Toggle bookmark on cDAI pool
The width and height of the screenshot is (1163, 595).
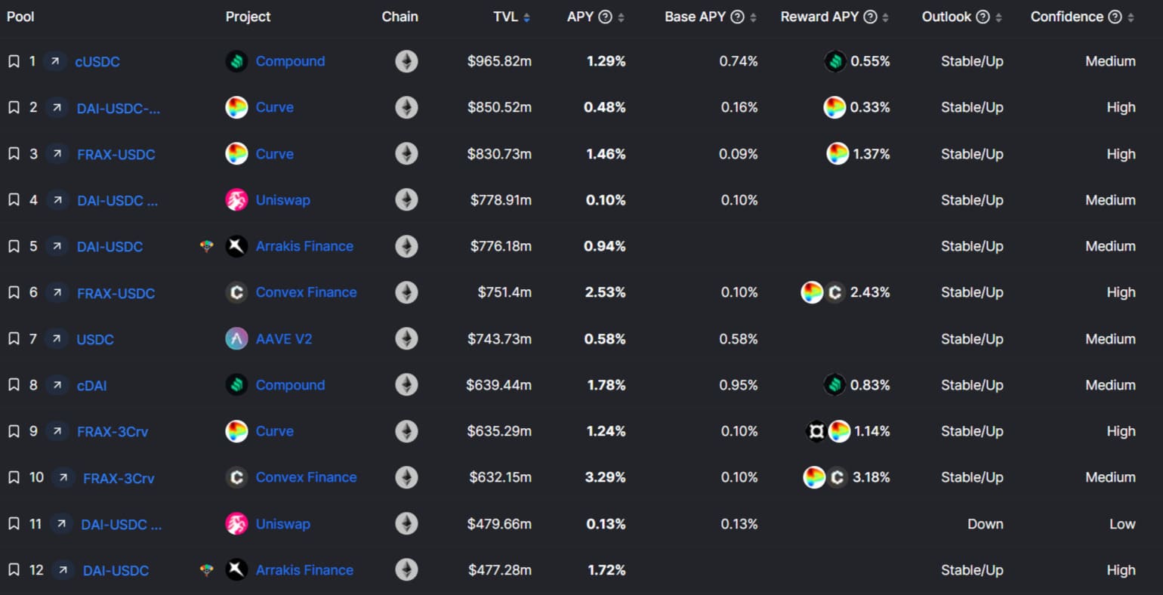14,385
